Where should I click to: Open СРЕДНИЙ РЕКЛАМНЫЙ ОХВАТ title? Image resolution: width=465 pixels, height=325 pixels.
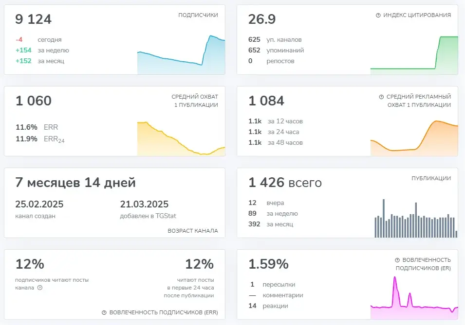coord(419,101)
